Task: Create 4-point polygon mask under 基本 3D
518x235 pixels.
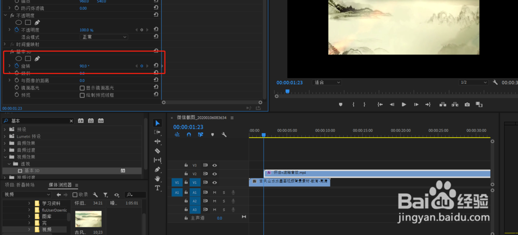Action: pos(28,59)
